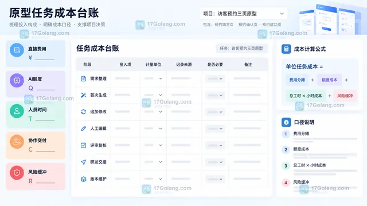Click the 费用分摊 formula chip
The width and height of the screenshot is (367, 206).
tap(297, 80)
